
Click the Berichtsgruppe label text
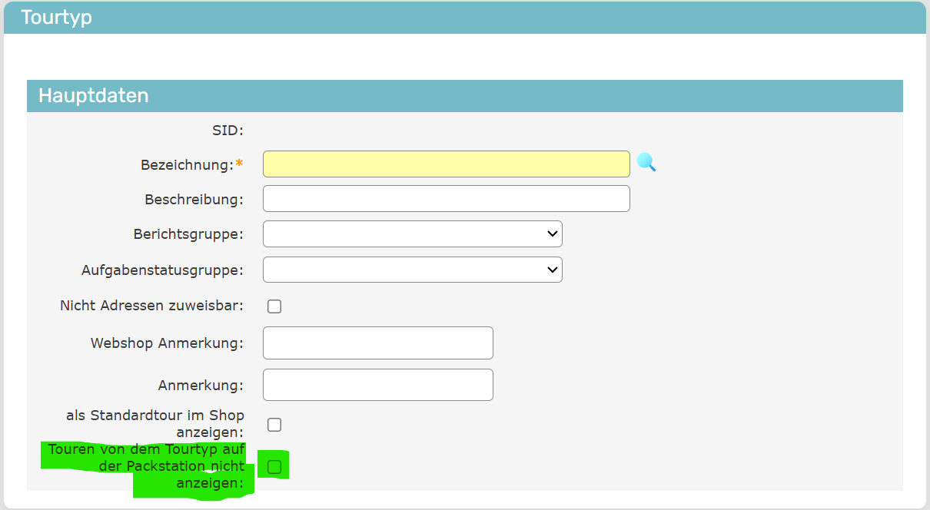coord(188,234)
